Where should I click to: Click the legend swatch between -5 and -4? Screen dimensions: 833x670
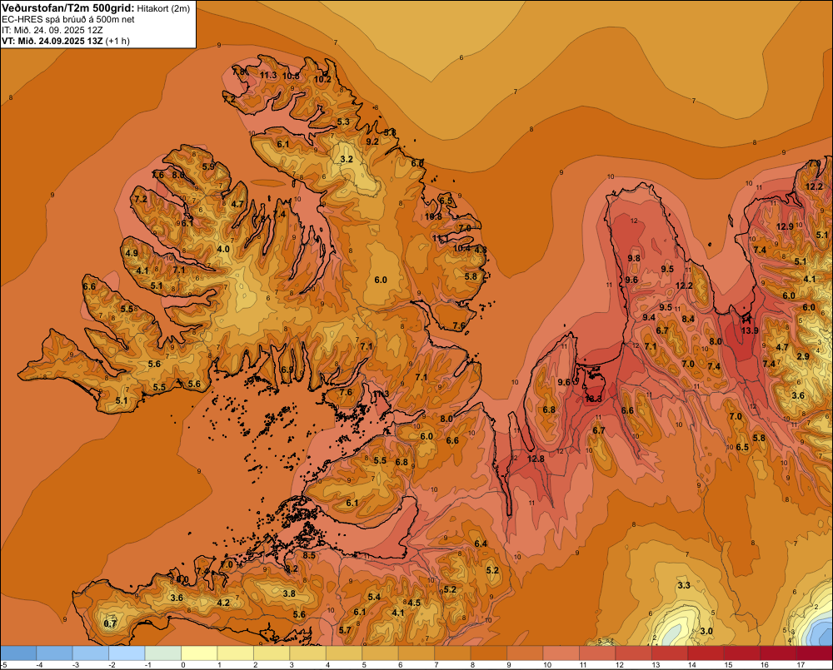(x=18, y=653)
